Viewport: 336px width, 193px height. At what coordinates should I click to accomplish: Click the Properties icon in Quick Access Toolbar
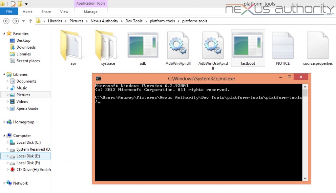(13, 4)
